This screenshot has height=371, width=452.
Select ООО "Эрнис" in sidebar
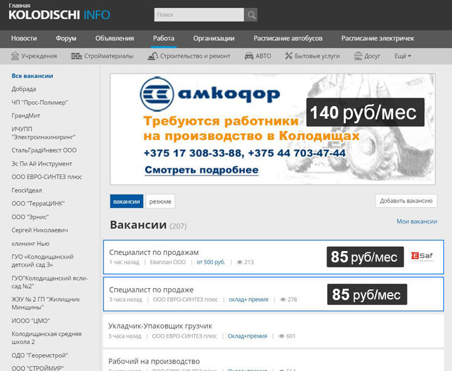30,217
